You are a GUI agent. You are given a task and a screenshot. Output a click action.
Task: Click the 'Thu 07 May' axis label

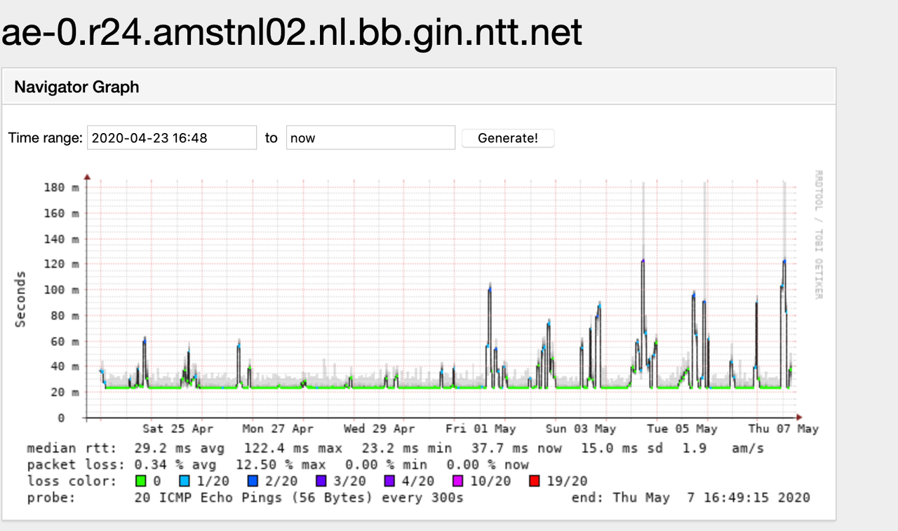pos(783,429)
